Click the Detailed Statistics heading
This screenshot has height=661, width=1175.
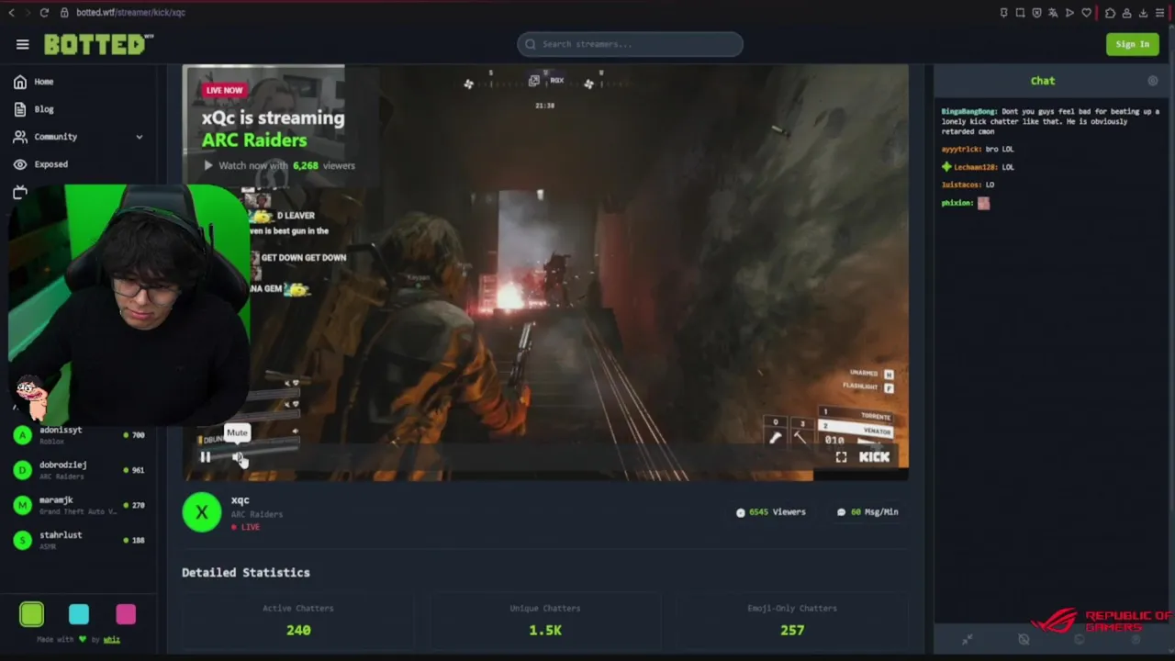[246, 573]
